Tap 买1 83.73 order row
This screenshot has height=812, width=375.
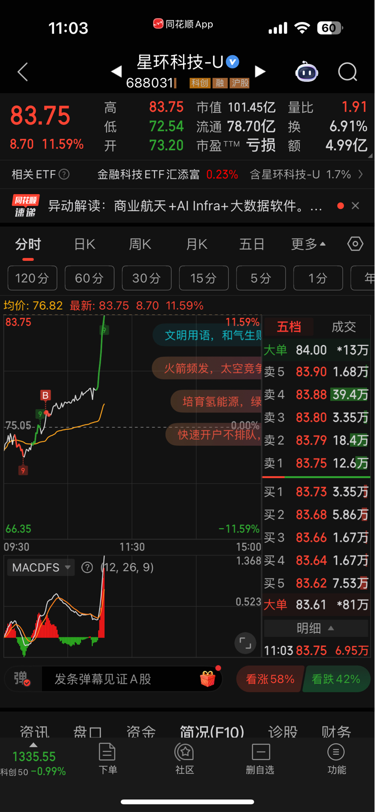click(x=316, y=492)
